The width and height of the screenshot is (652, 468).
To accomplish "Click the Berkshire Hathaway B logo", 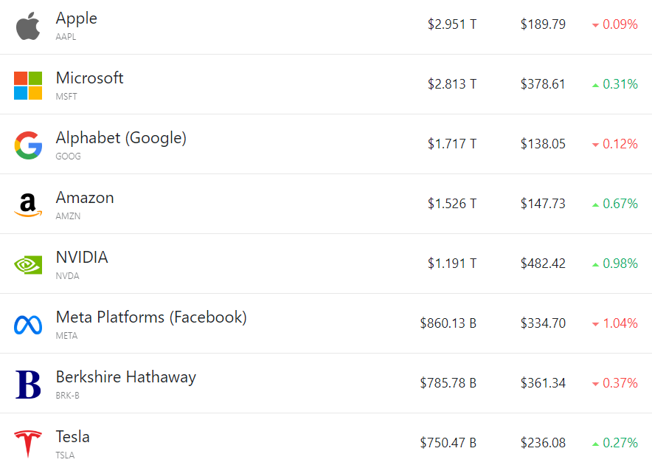I will pyautogui.click(x=28, y=384).
